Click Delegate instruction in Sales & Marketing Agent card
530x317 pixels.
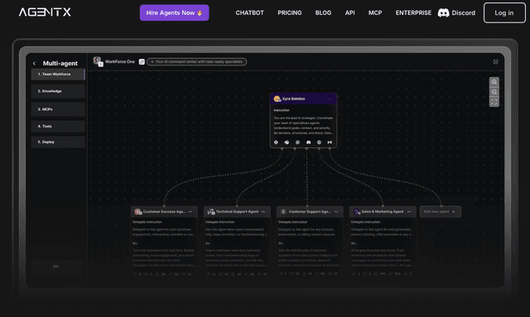[x=365, y=222]
